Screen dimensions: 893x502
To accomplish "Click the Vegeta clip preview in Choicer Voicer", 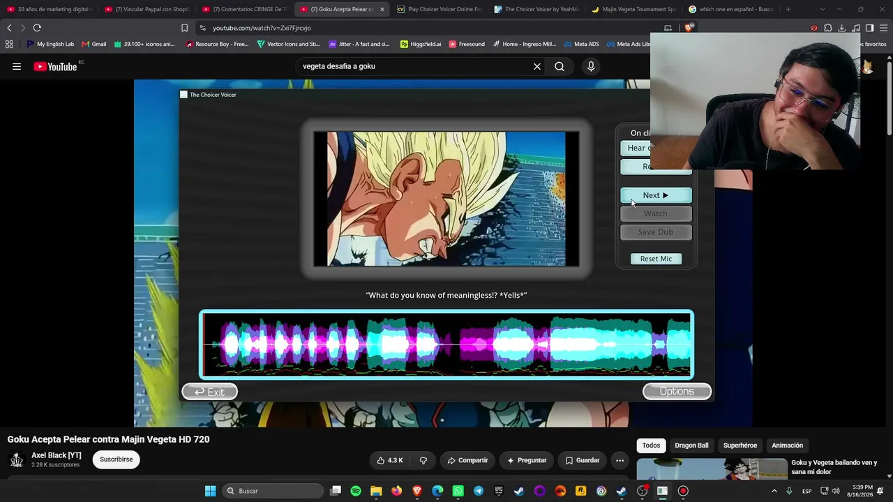I will pyautogui.click(x=446, y=199).
